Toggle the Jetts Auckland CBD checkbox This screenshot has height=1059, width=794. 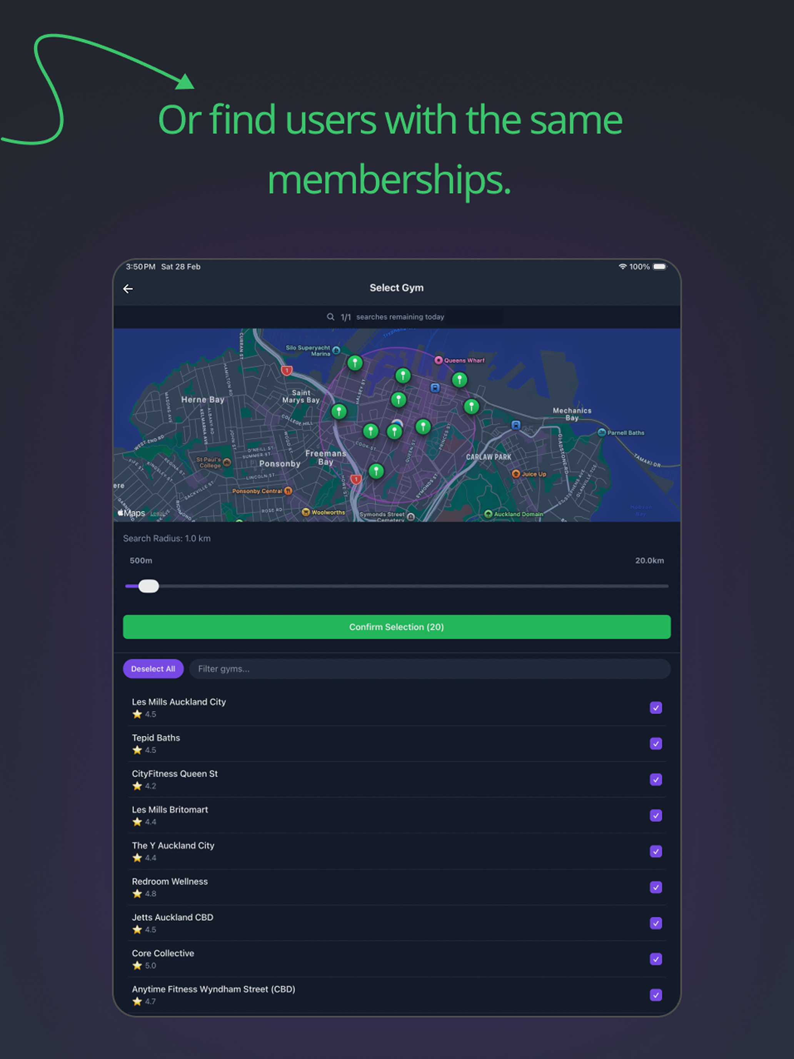[656, 923]
